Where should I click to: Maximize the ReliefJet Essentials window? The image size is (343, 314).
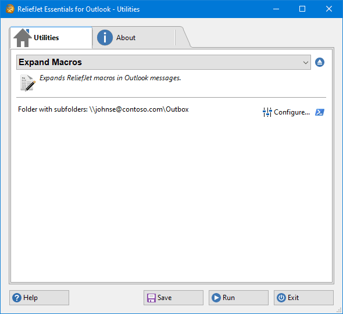coord(302,9)
